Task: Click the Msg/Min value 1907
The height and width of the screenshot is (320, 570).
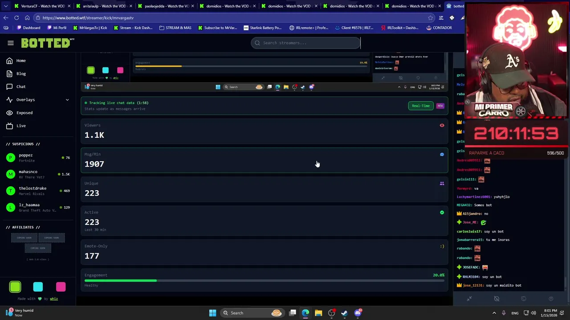Action: tap(94, 164)
